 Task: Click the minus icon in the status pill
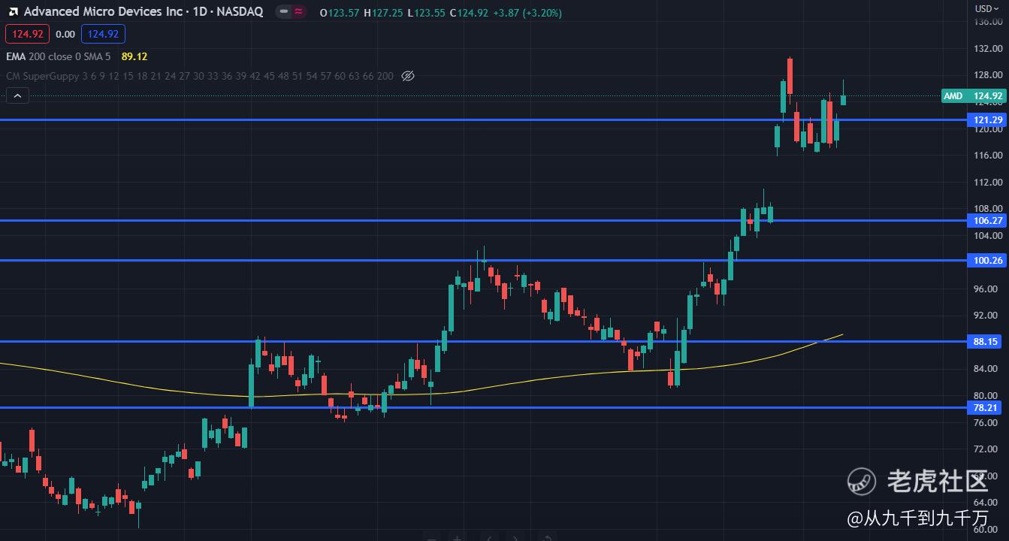pos(282,12)
